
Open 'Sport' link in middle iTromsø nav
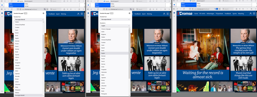click(144, 14)
